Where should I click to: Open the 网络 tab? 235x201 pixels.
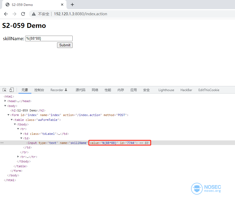point(95,90)
